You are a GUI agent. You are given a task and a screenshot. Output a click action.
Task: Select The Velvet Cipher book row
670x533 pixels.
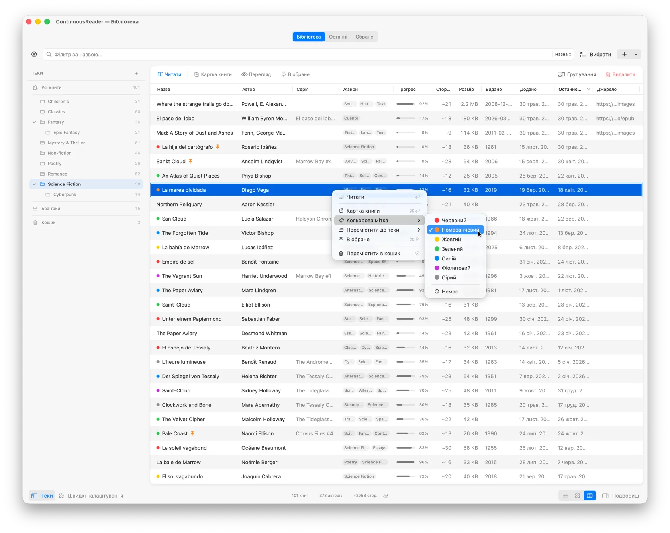396,419
